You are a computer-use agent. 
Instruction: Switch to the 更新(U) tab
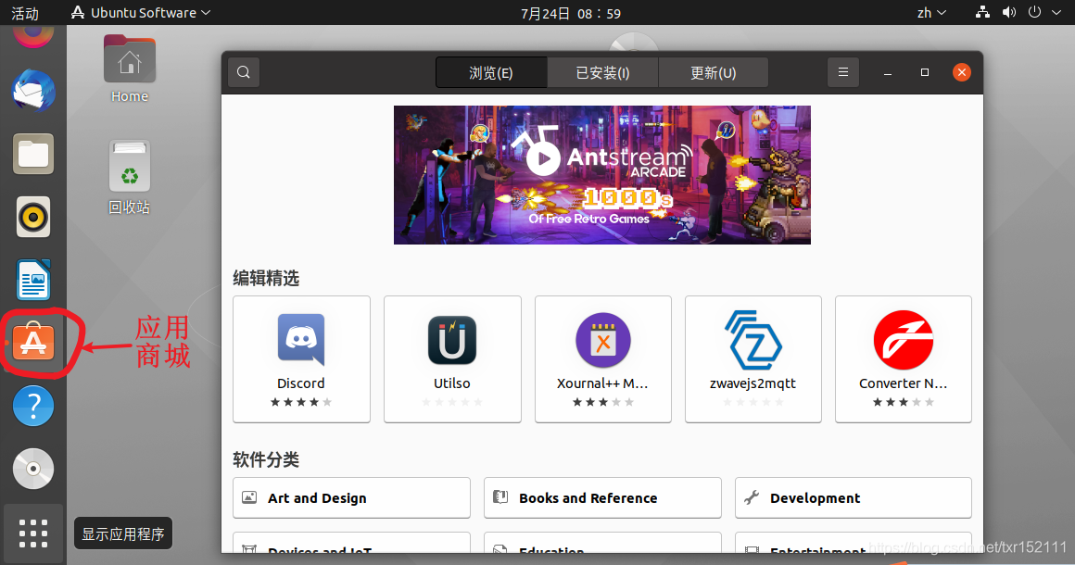pyautogui.click(x=713, y=72)
